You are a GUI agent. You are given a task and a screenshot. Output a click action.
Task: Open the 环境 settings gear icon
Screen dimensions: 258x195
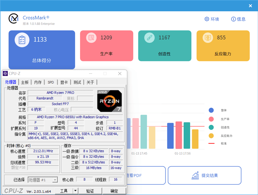point(207,19)
